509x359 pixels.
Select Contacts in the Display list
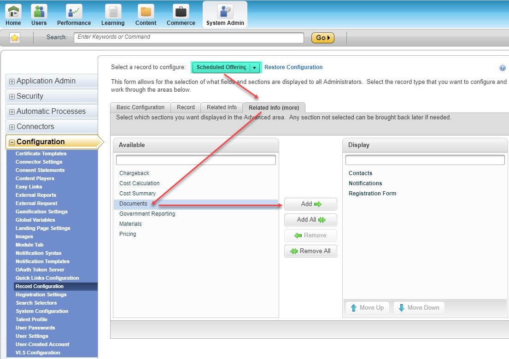click(360, 173)
